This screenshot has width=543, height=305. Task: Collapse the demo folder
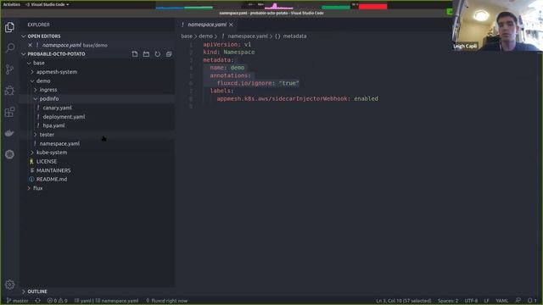tap(32, 81)
